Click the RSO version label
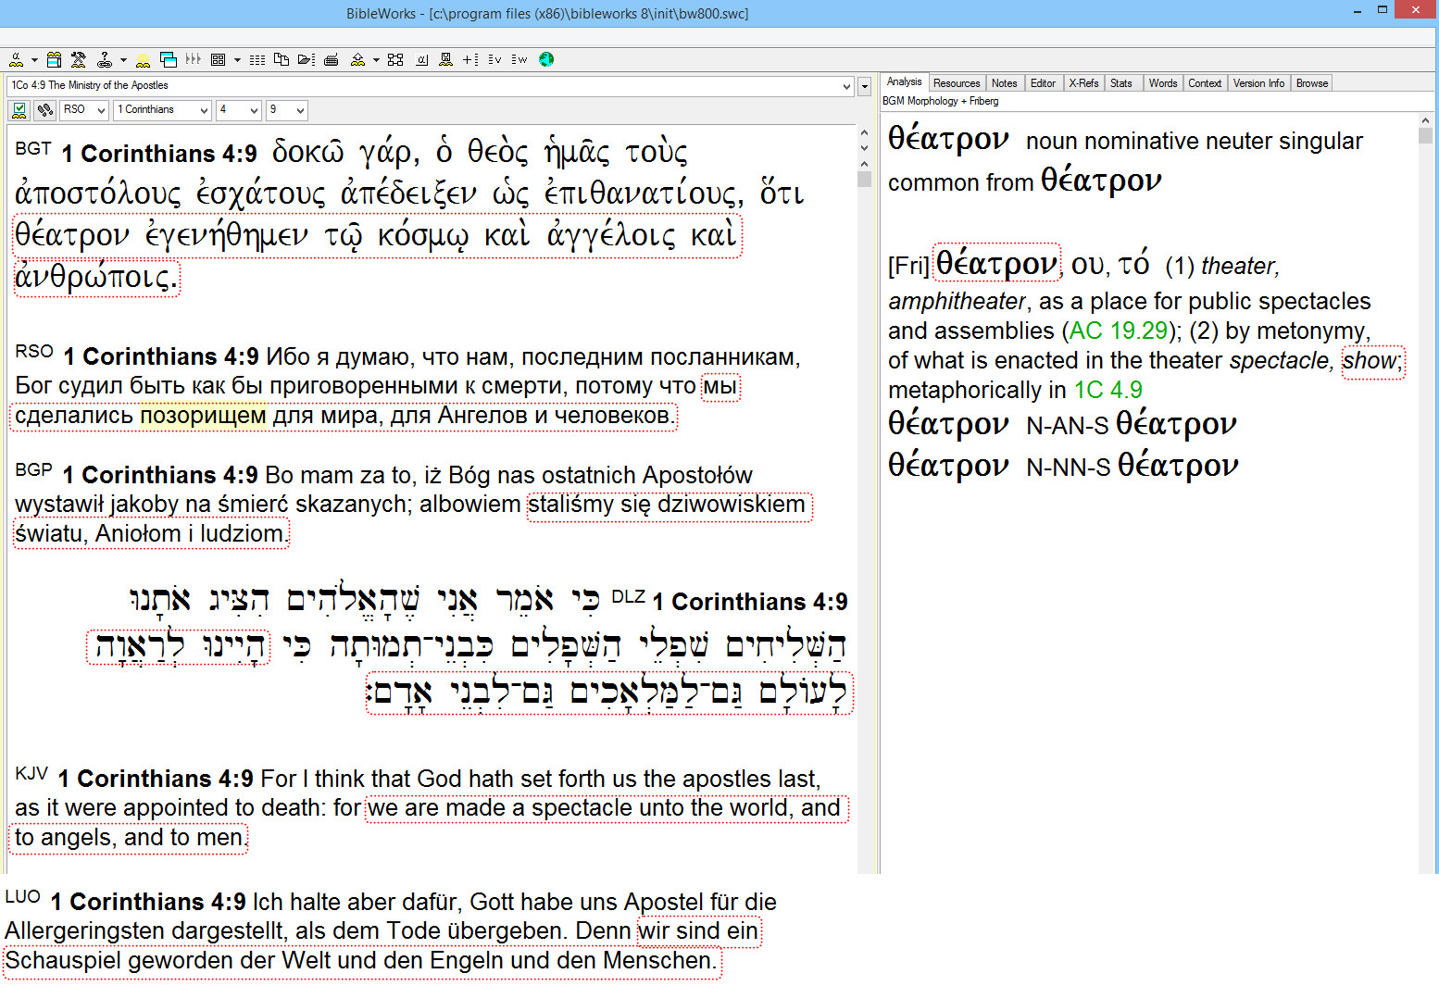Viewport: 1439px width, 986px height. pos(34,351)
